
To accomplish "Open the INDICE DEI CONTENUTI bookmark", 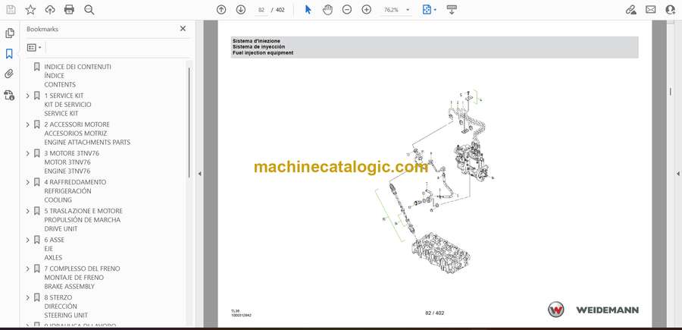I will pyautogui.click(x=77, y=67).
